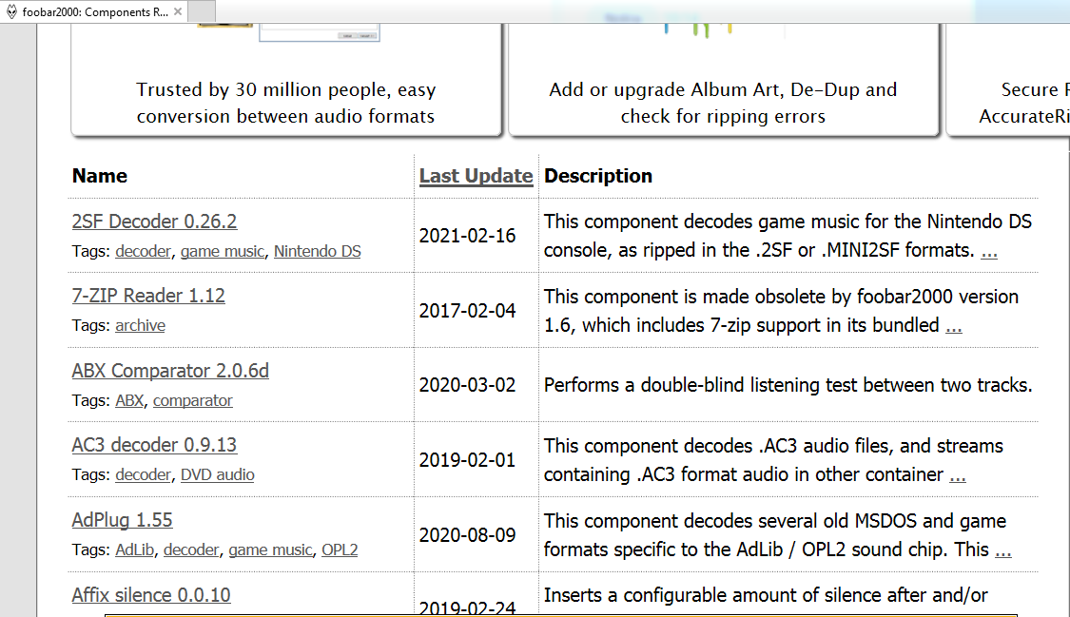Sort components by Last Update
The width and height of the screenshot is (1070, 617).
476,176
